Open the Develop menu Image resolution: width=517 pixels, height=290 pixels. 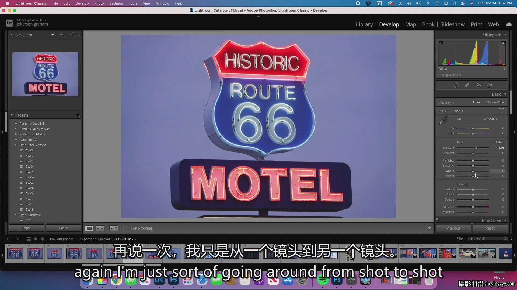click(x=82, y=3)
